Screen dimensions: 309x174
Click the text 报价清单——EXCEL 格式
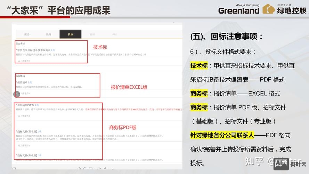point(247,94)
